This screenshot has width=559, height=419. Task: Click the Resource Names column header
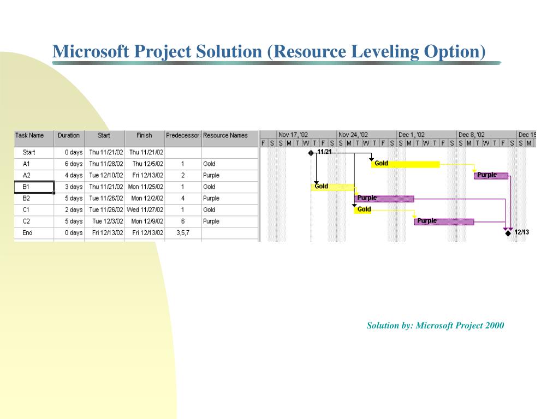pos(230,138)
